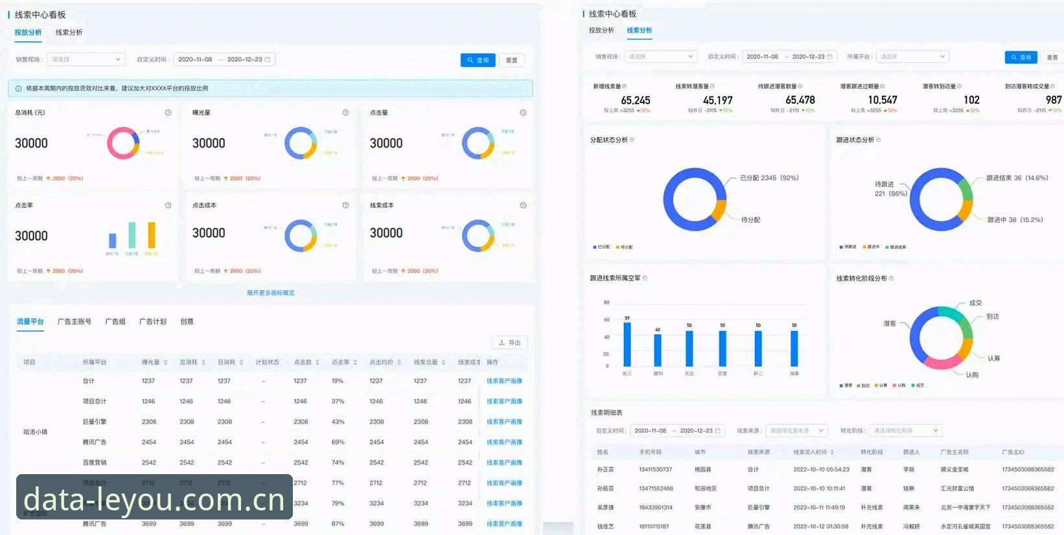Click blue 查询 button in left panel
The width and height of the screenshot is (1064, 535).
coord(478,60)
